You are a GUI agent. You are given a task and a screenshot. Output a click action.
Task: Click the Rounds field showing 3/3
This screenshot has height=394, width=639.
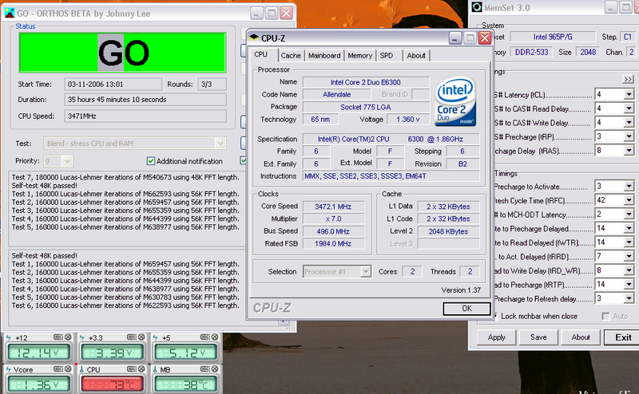tap(212, 85)
